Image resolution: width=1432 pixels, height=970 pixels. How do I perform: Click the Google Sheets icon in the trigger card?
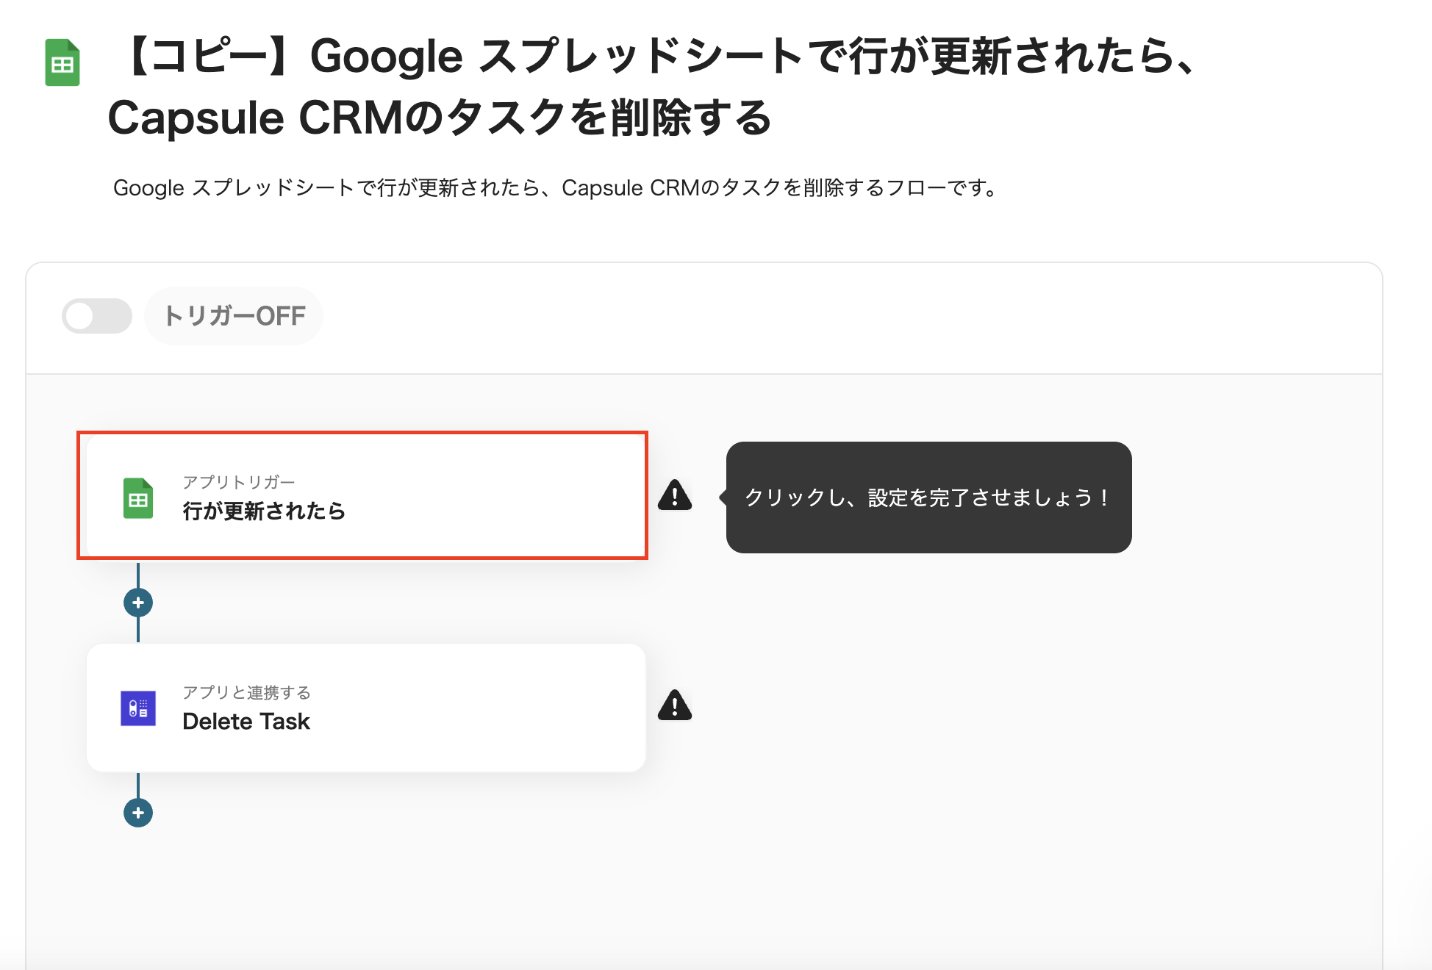pyautogui.click(x=138, y=498)
